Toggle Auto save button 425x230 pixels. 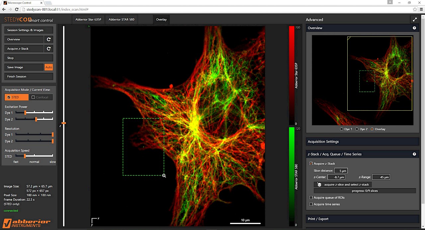49,67
